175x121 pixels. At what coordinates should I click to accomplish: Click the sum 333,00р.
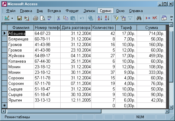pos(152,72)
